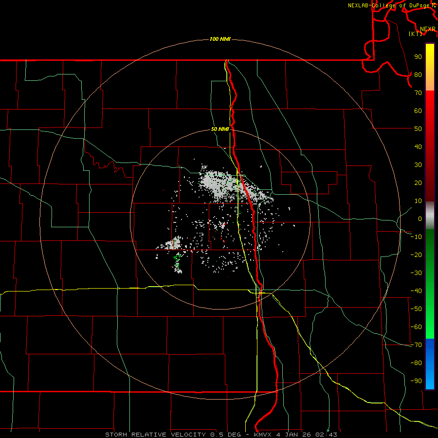
Task: Click the 20 value on velocity scale
Action: [x=418, y=183]
